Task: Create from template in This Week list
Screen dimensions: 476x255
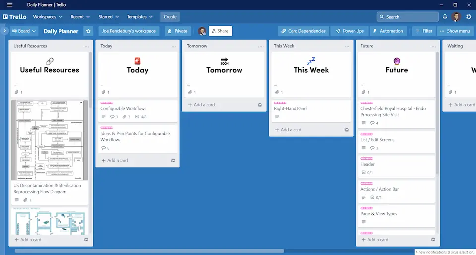Action: point(347,130)
